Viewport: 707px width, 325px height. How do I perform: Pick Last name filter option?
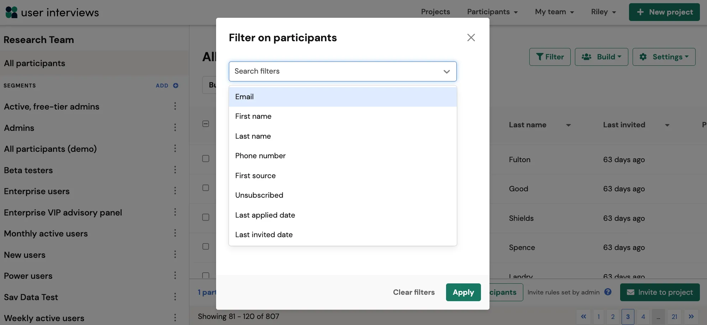(342, 136)
